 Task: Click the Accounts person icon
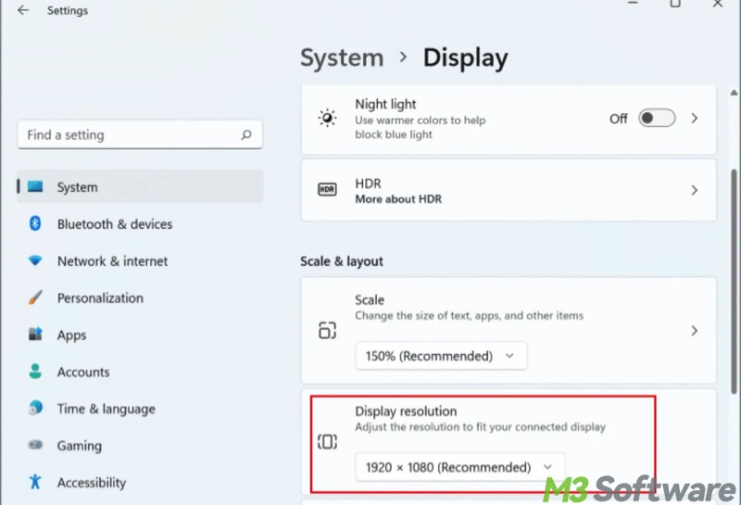tap(35, 372)
